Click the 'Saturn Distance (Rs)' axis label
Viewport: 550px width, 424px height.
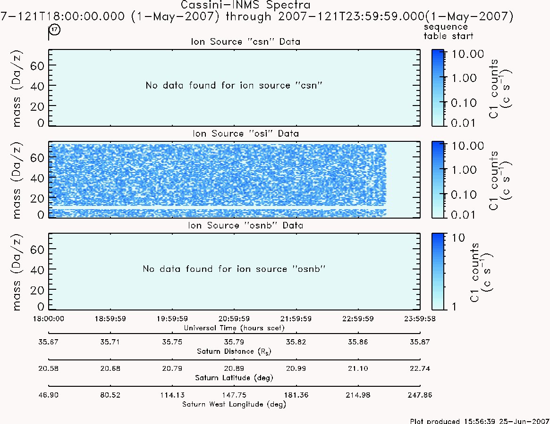(x=234, y=351)
